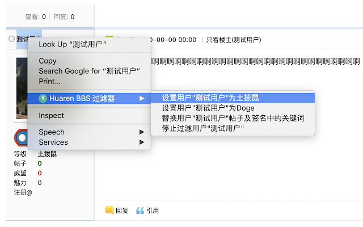Viewport: 363px width, 227px height.
Task: Choose Inspect from the context menu
Action: point(89,115)
